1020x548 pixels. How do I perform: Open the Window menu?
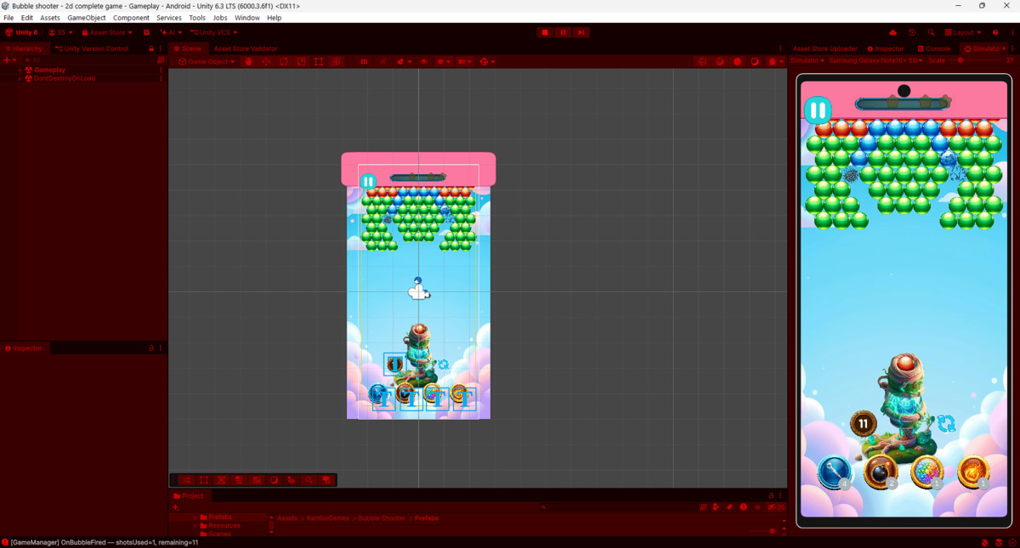(x=247, y=18)
